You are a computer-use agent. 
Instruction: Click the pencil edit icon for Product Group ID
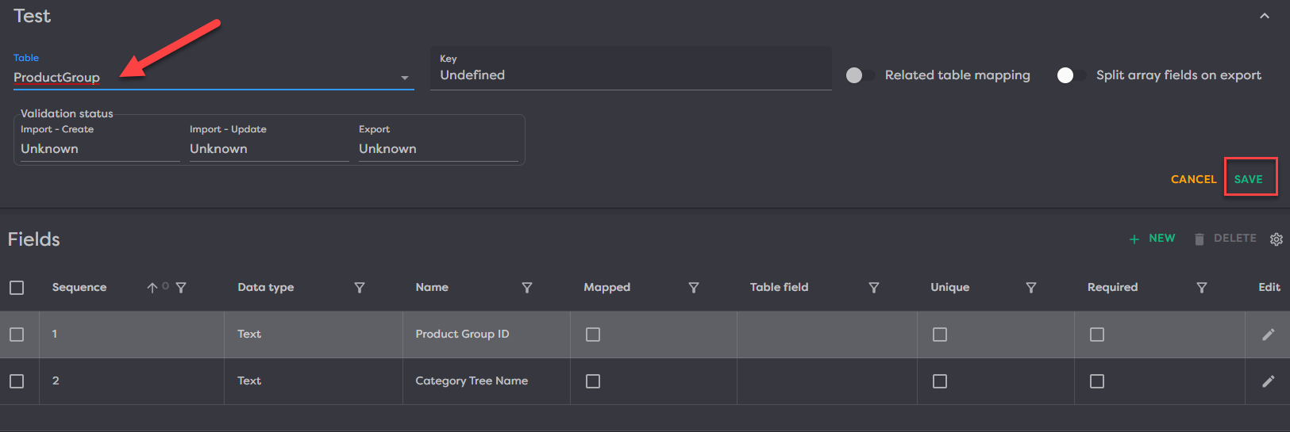pyautogui.click(x=1268, y=335)
